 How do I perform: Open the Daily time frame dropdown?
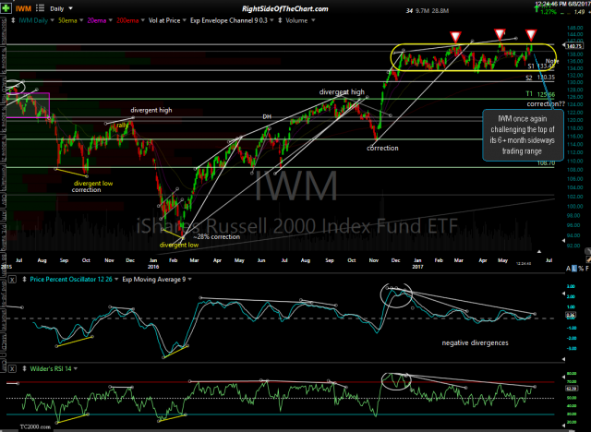click(x=61, y=8)
